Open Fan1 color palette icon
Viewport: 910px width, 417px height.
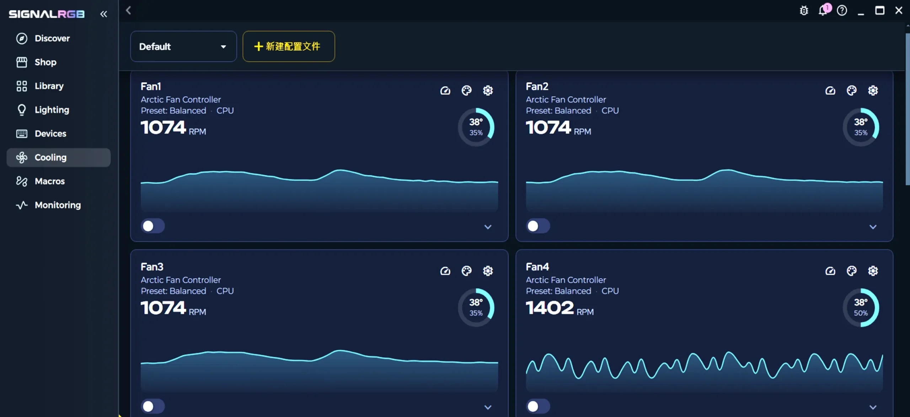(x=466, y=90)
